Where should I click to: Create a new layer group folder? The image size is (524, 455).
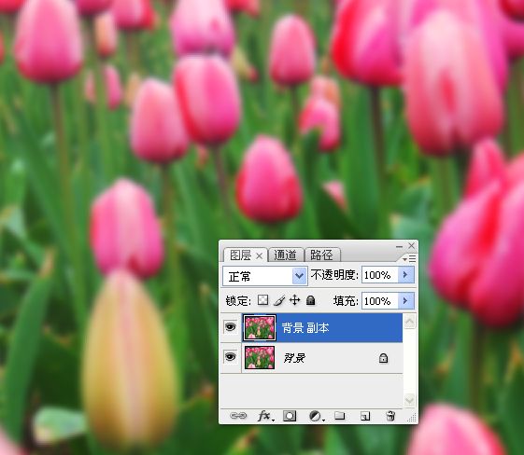(x=340, y=416)
